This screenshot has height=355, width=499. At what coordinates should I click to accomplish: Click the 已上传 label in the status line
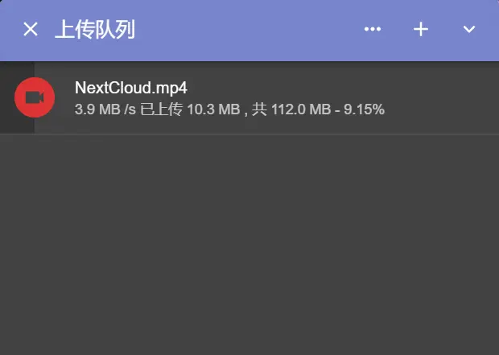coord(162,109)
